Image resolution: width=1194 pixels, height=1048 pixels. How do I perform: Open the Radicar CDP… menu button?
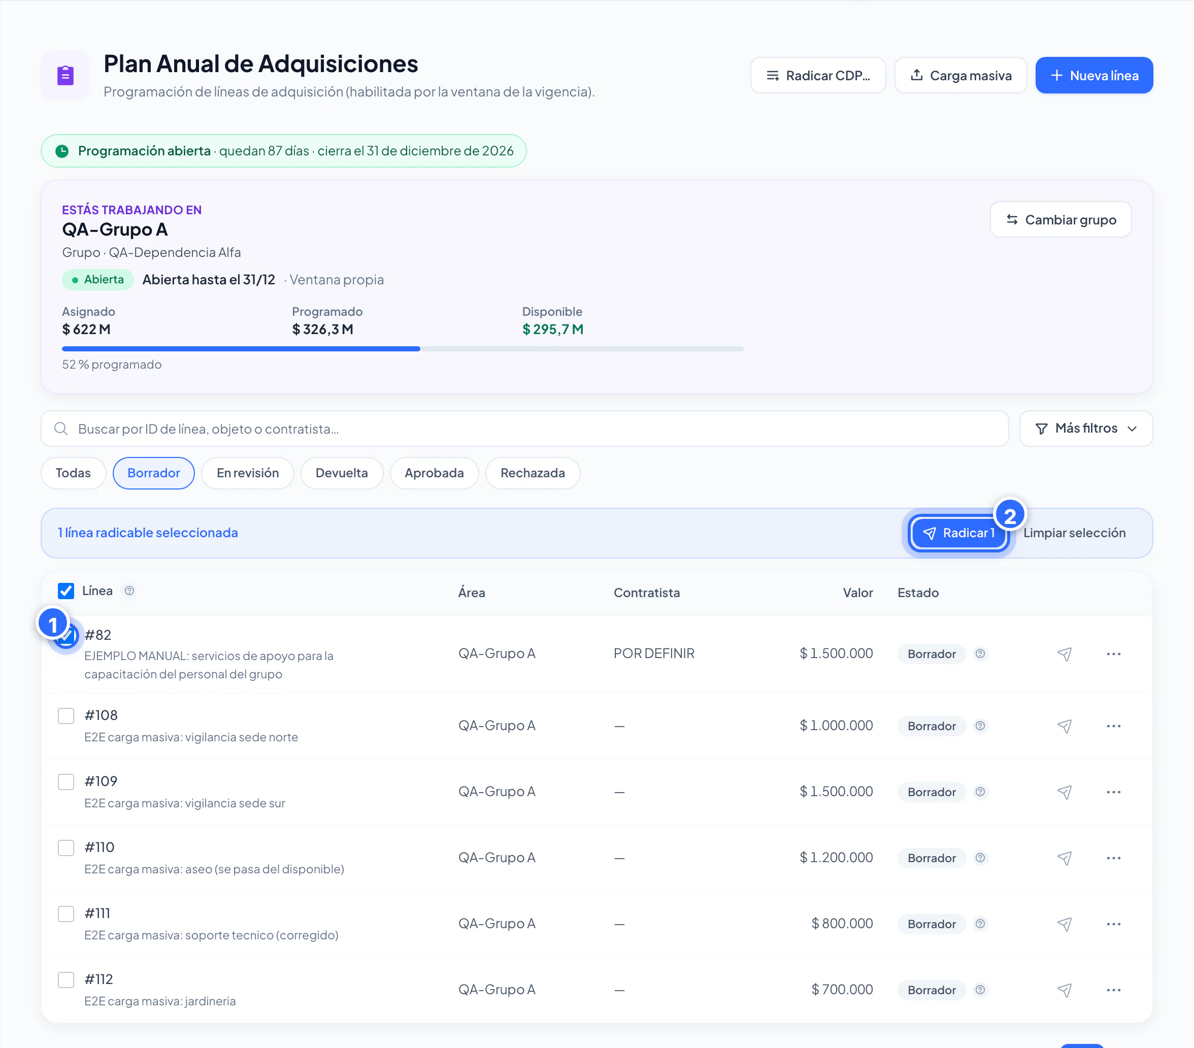[x=818, y=75]
